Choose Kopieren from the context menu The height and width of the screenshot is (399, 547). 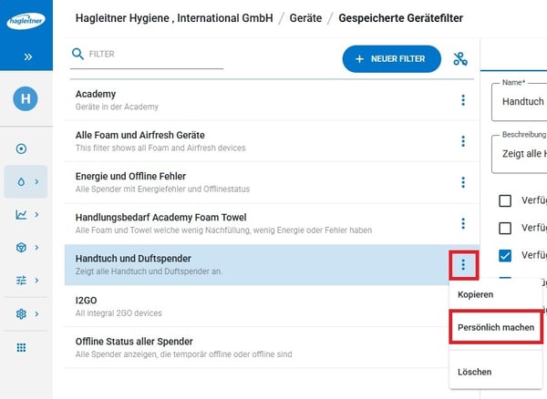(x=476, y=295)
